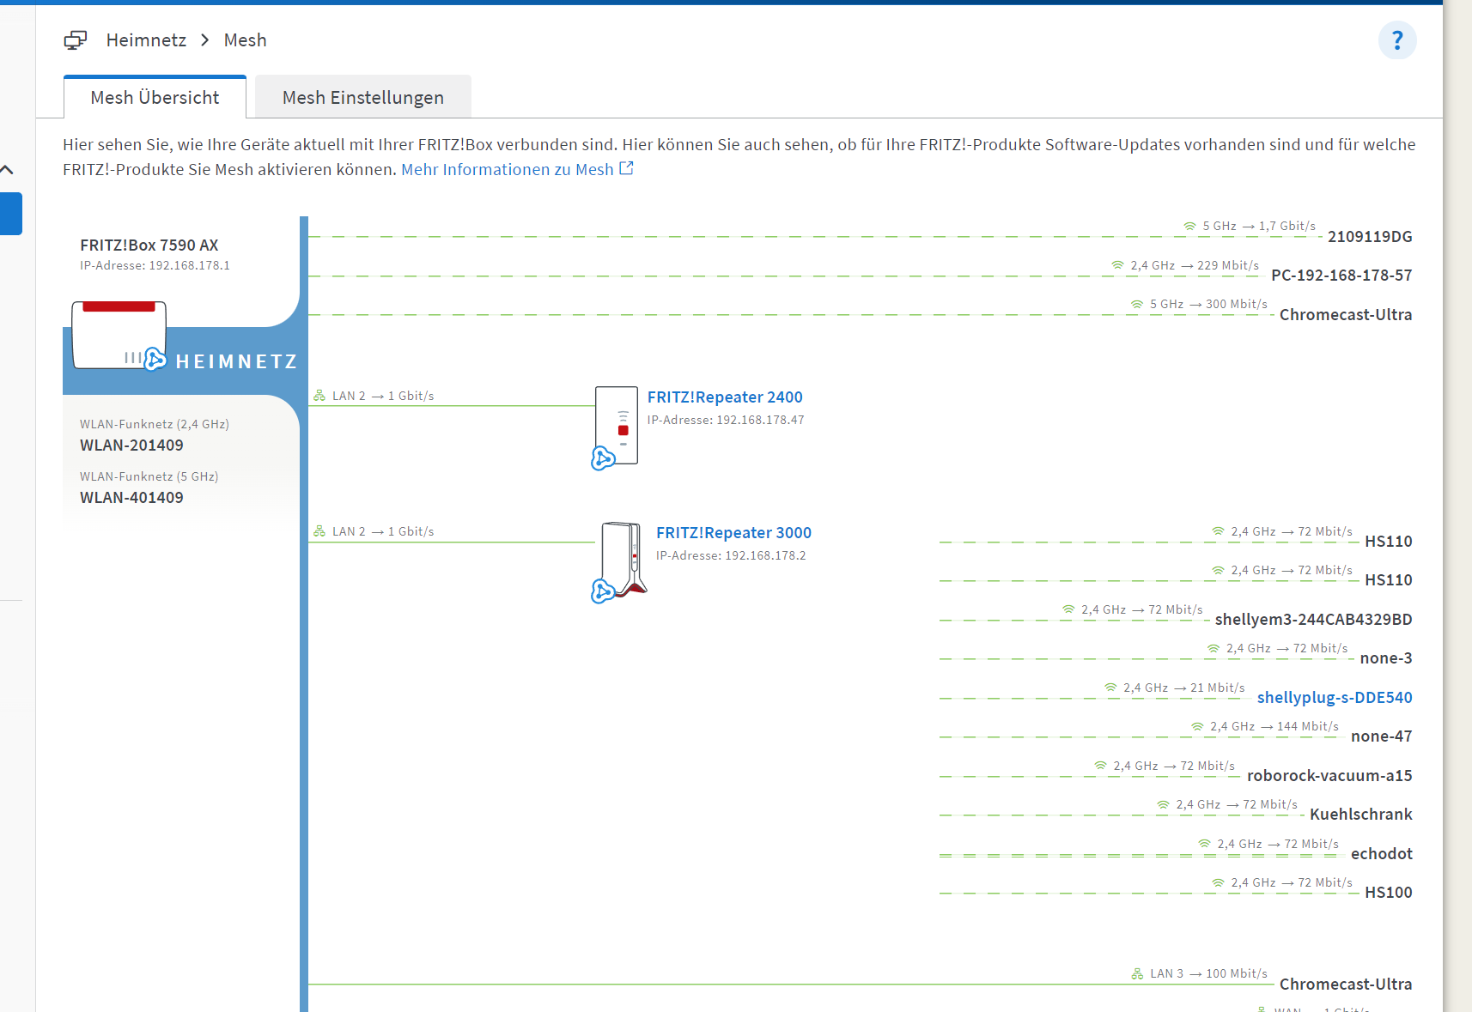Click the device shellyem3-244CAB4329BD

[1314, 620]
